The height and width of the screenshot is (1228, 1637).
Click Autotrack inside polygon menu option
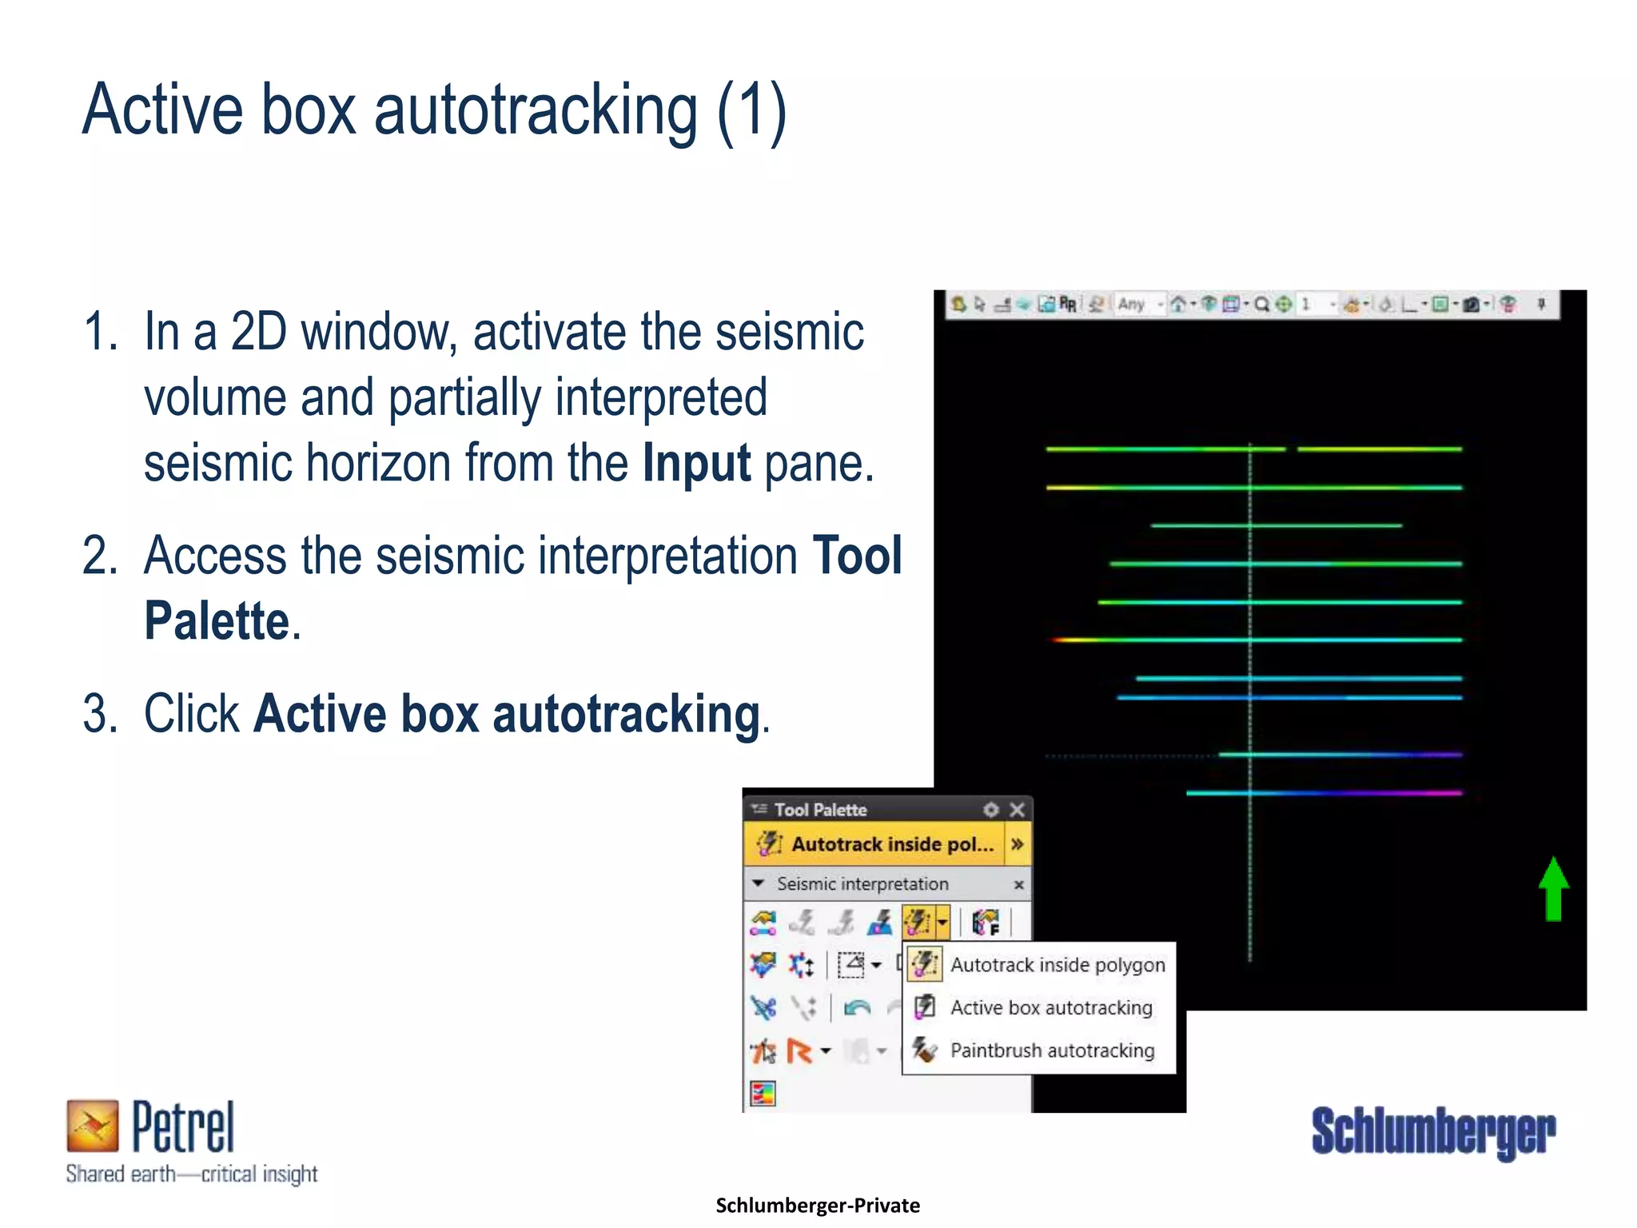(x=1057, y=965)
